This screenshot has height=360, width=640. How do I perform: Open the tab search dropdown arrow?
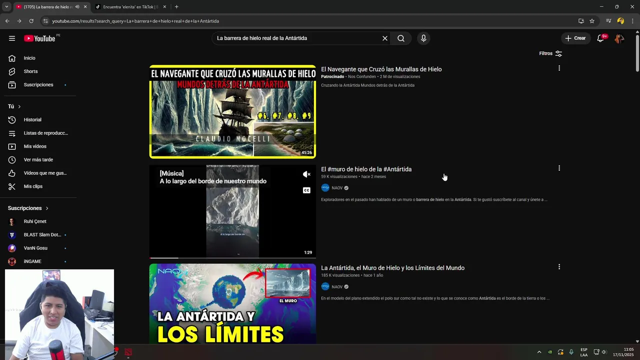[6, 7]
